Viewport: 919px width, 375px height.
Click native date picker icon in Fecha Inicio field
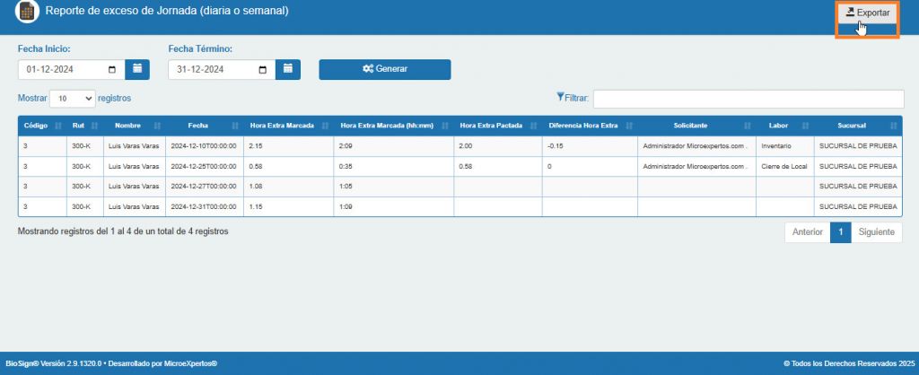[x=112, y=70]
